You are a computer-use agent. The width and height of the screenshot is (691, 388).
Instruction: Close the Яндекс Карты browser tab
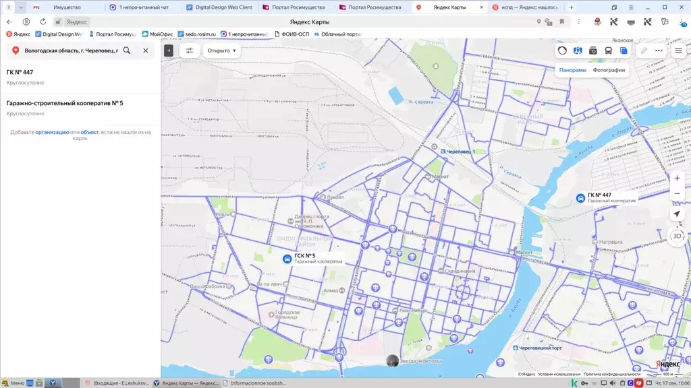click(x=481, y=7)
